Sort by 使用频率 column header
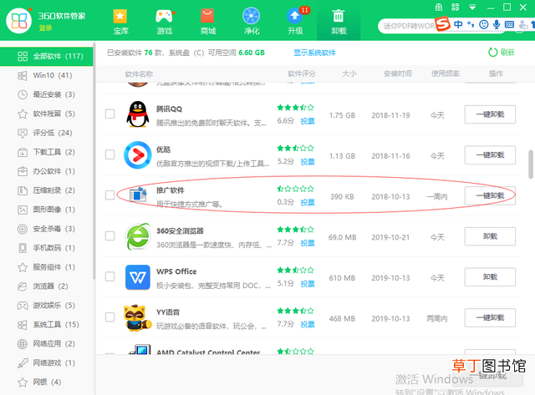This screenshot has width=535, height=395. tap(446, 73)
